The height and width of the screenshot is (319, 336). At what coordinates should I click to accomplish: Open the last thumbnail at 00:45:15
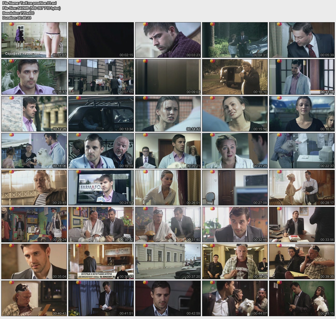(x=302, y=298)
